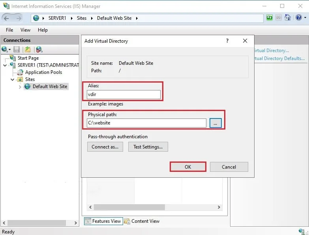The width and height of the screenshot is (309, 235).
Task: Open the Create New Connection dropdown arrow
Action: coord(9,49)
